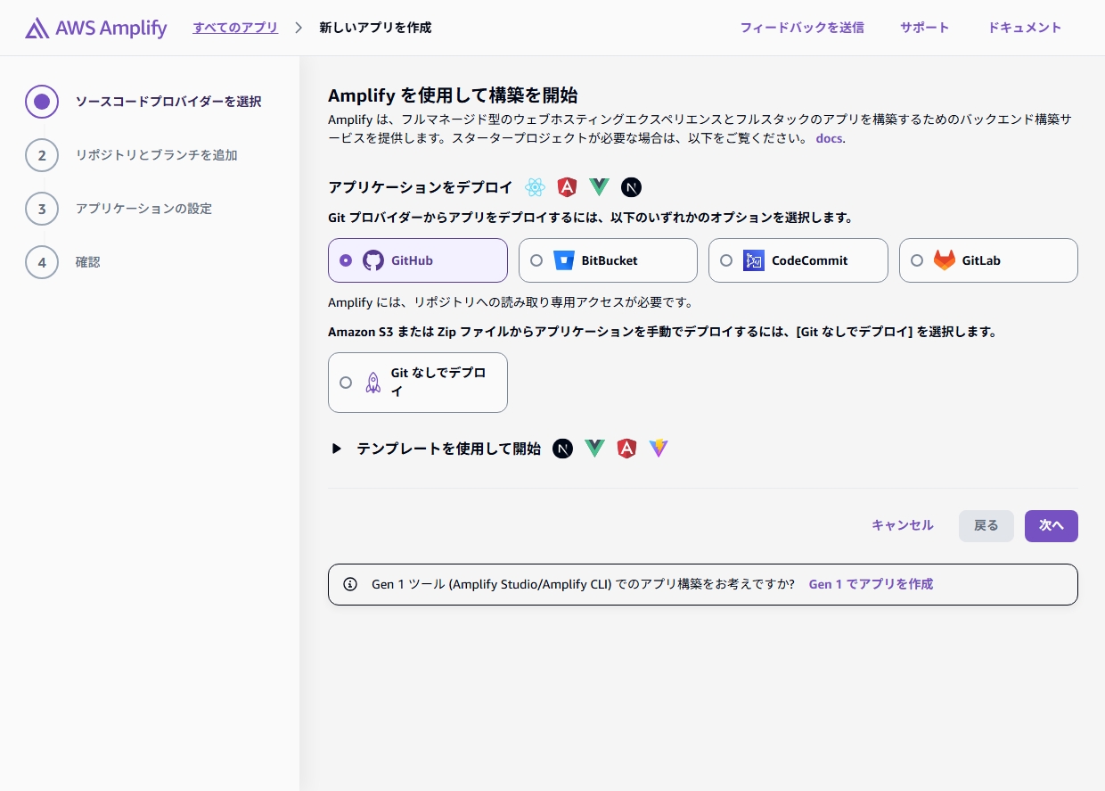Open the サポート header link
The height and width of the screenshot is (791, 1105).
(925, 28)
